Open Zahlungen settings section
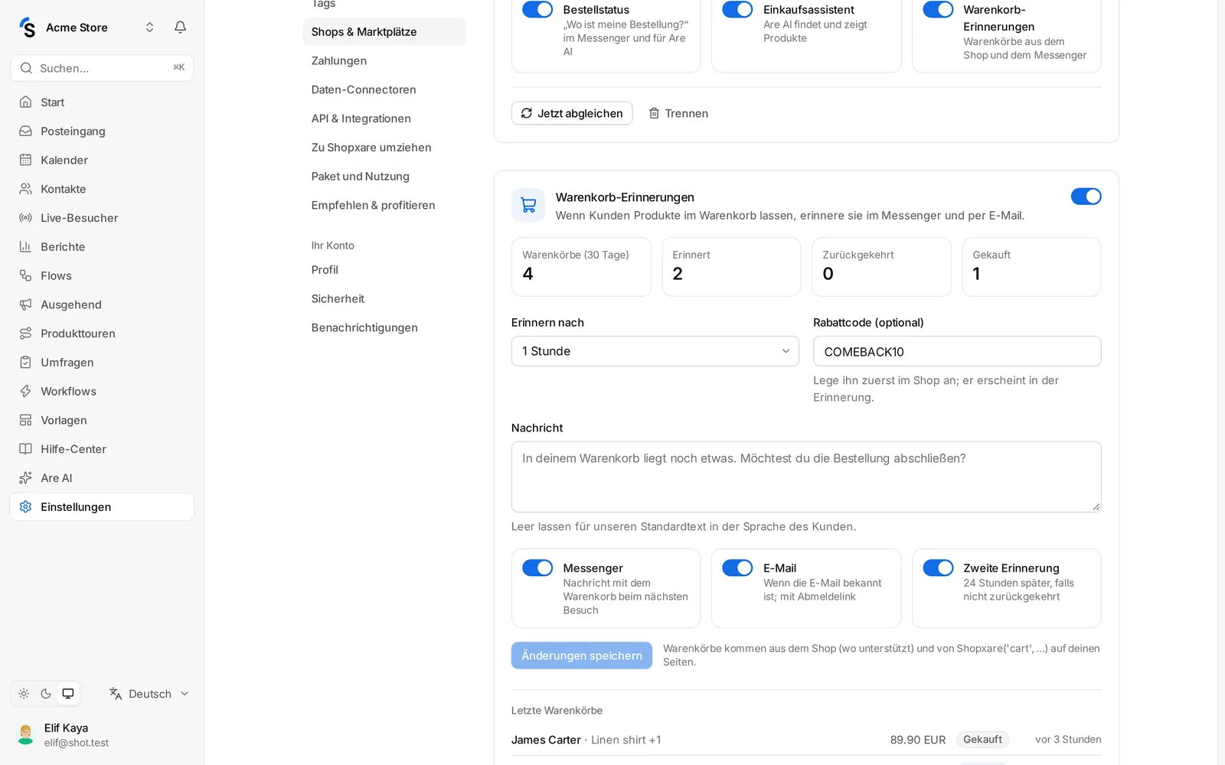Viewport: 1225px width, 765px height. click(x=384, y=60)
